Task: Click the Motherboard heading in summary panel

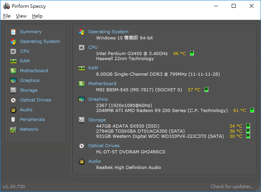Action: click(x=102, y=84)
